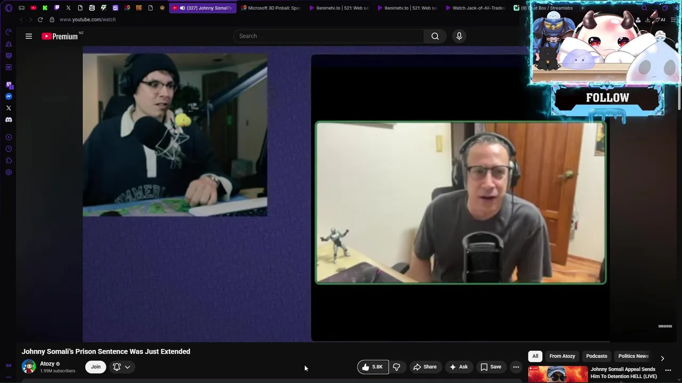This screenshot has width=682, height=383.
Task: Share the Johnny Somali video
Action: click(x=425, y=367)
